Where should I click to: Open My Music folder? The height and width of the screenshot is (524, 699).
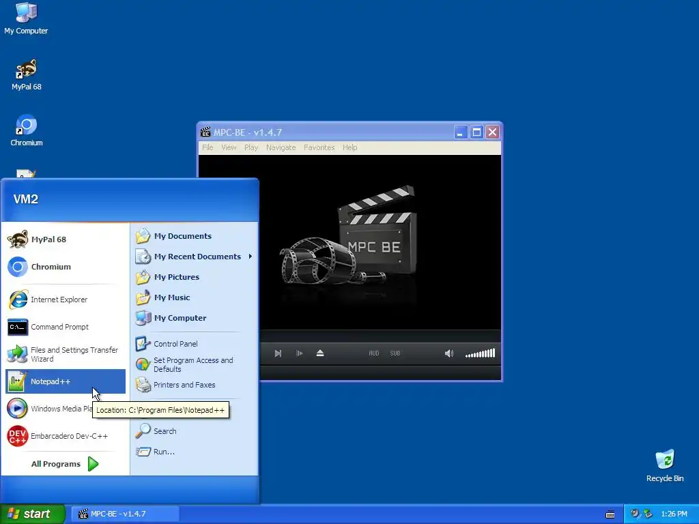point(194,297)
